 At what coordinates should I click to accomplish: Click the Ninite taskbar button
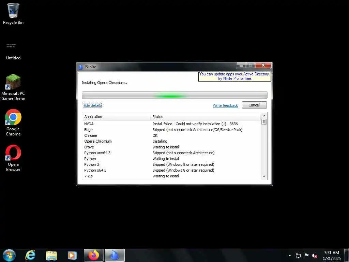point(115,255)
